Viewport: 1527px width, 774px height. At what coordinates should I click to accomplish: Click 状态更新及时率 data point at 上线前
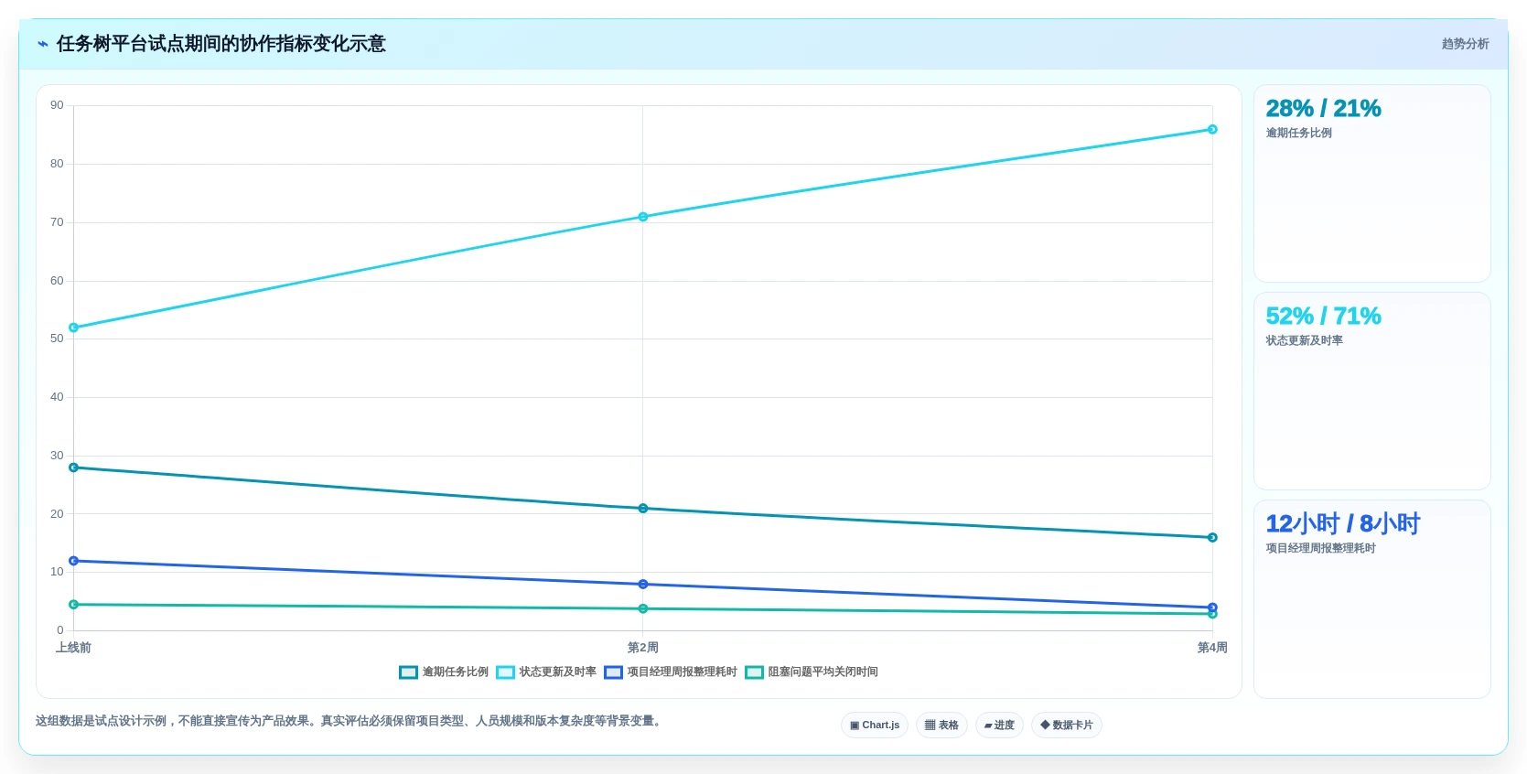coord(74,328)
